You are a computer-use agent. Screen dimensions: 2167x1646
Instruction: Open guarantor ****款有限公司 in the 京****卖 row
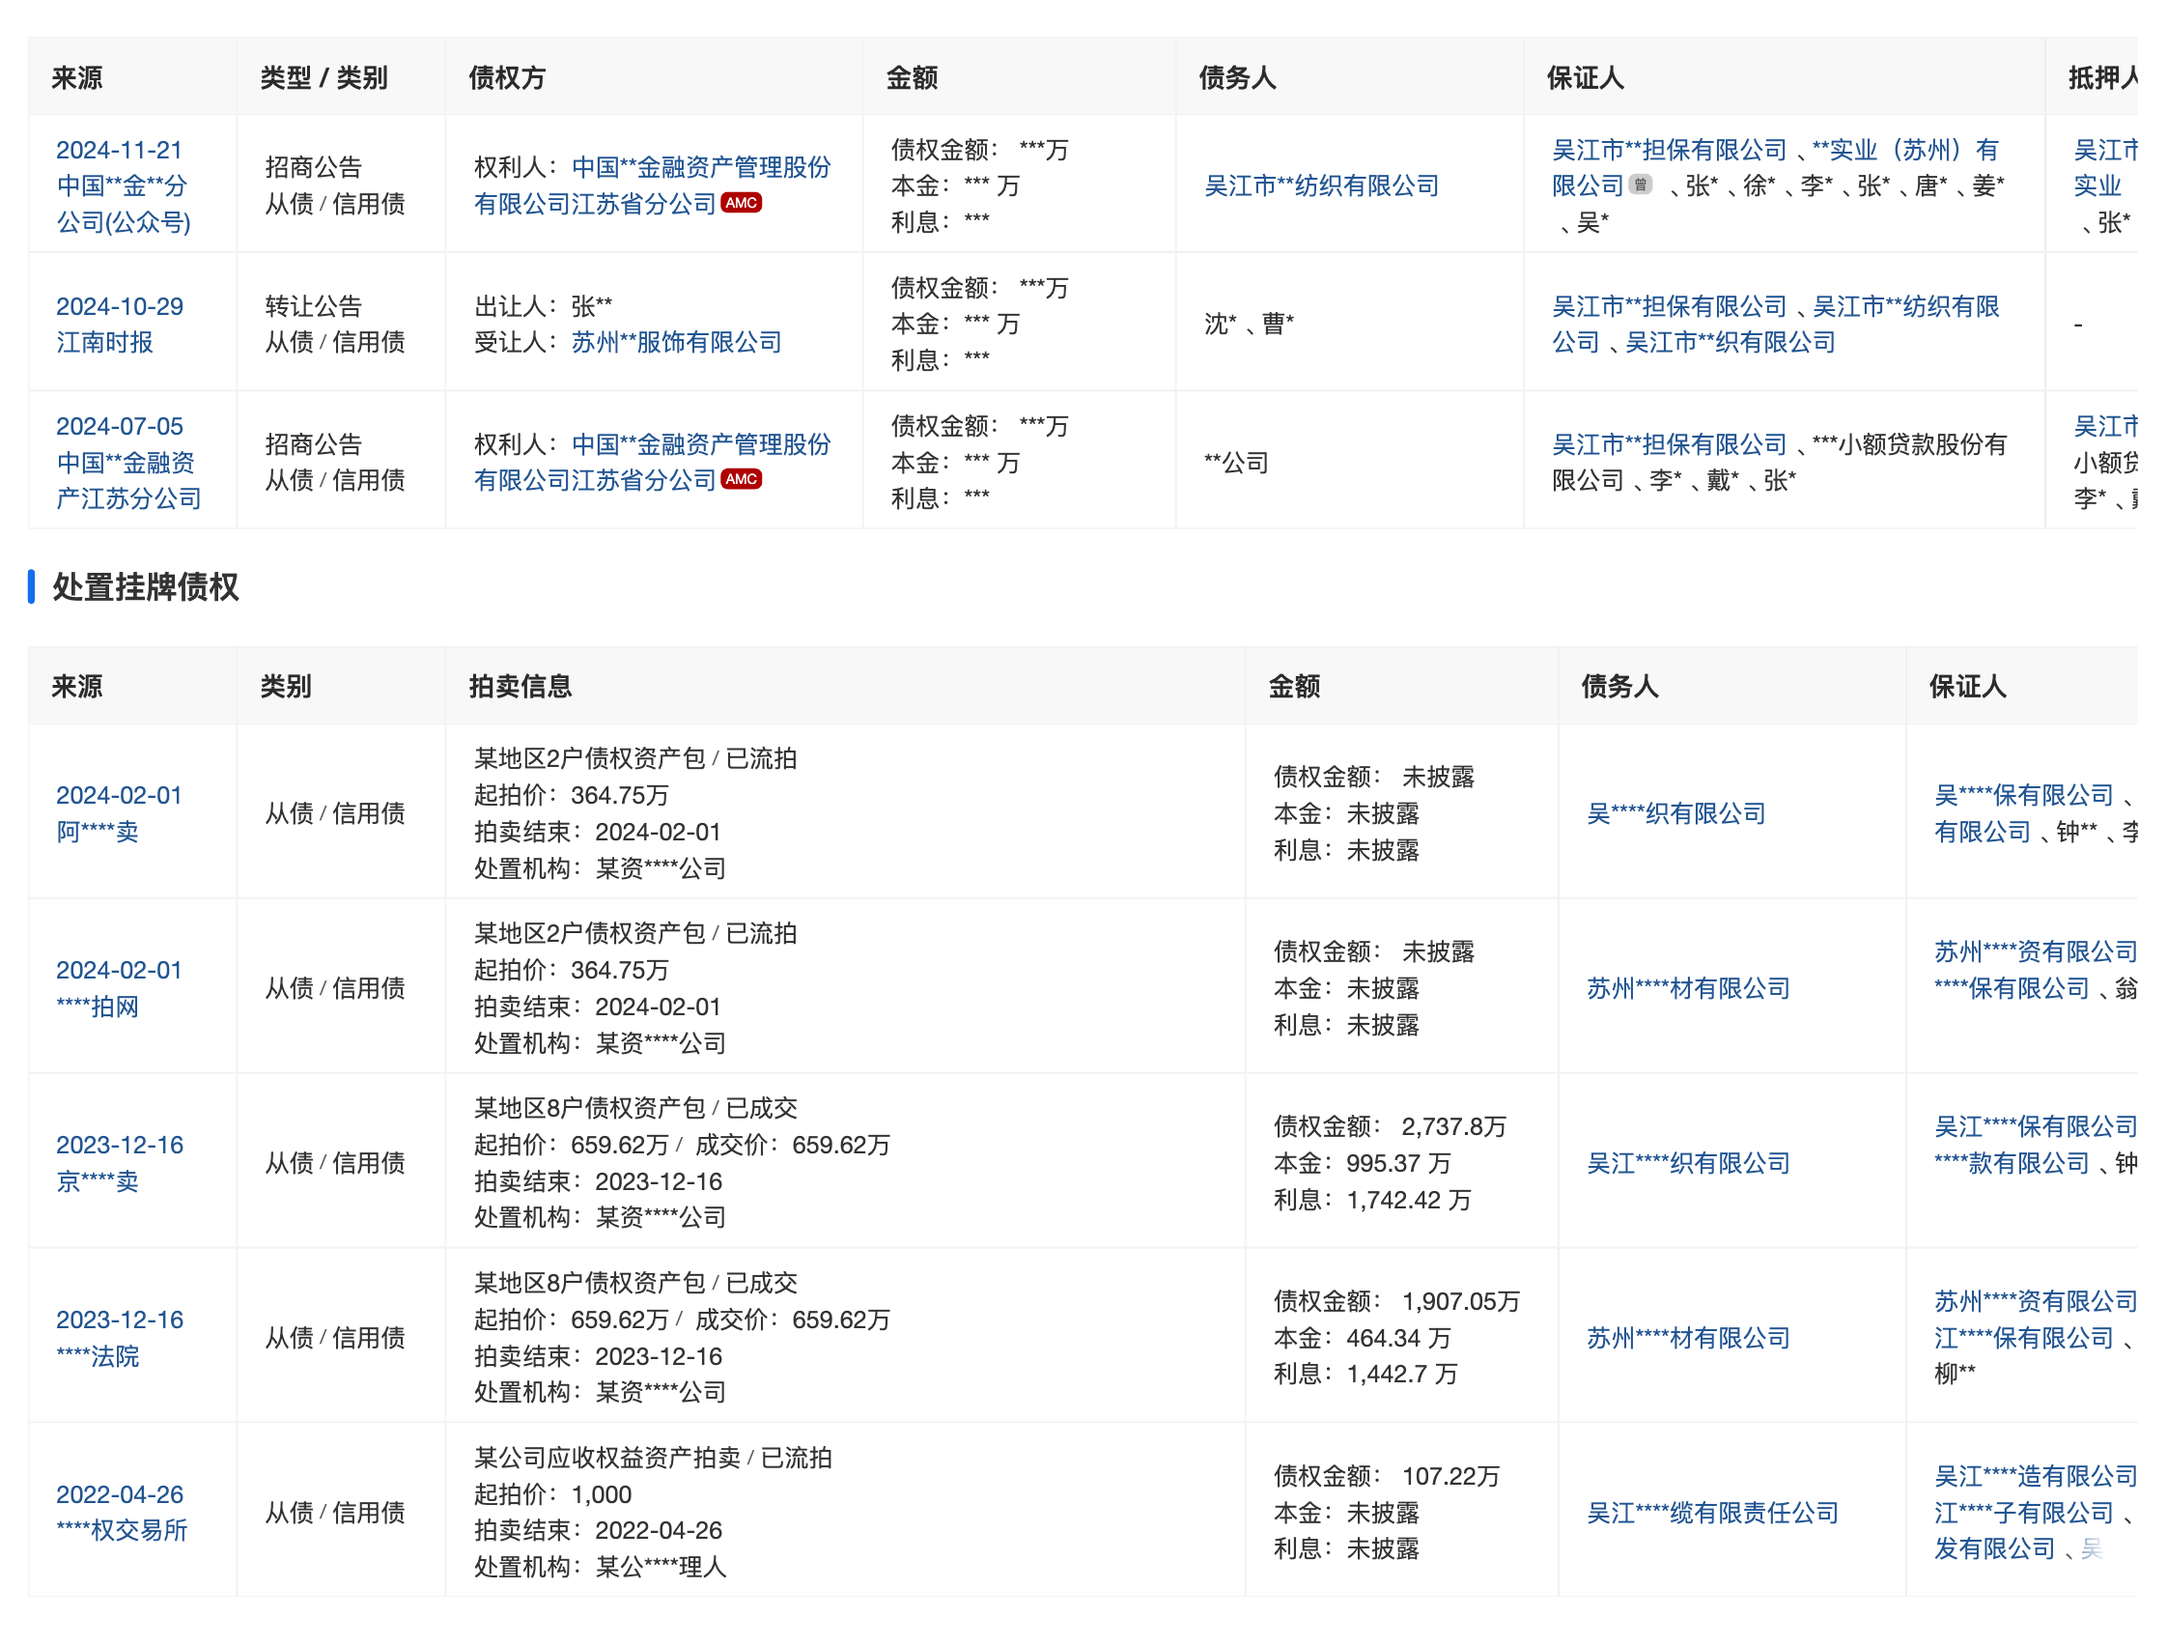pos(2012,1163)
